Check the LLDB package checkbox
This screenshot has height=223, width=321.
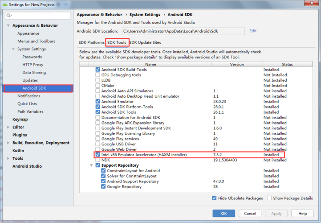[x=98, y=80]
